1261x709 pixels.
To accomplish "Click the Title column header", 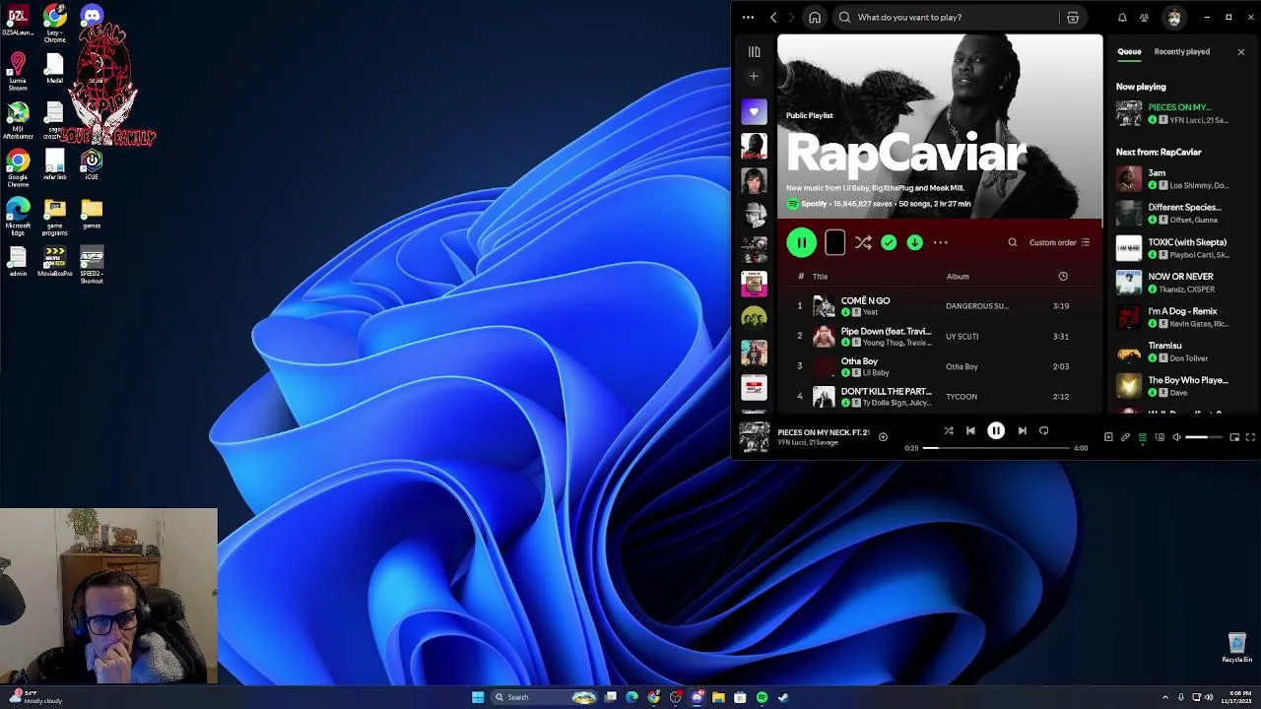I will (x=820, y=277).
